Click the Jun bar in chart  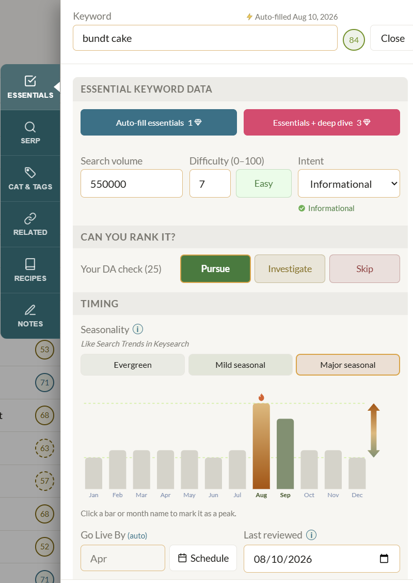(x=213, y=473)
